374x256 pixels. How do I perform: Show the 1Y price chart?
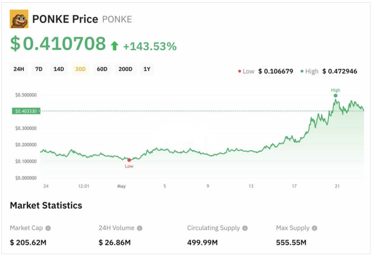click(x=147, y=69)
